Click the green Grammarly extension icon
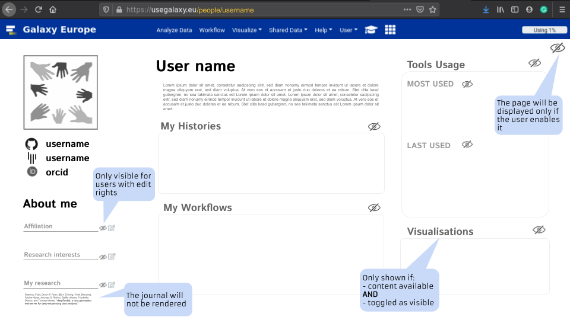 544,9
